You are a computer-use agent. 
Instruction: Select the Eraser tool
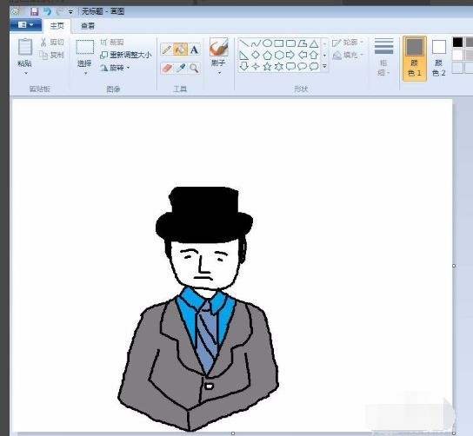pyautogui.click(x=167, y=68)
